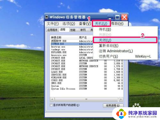
Task: Select the CTFMON.EXE process row
Action: coord(72,44)
